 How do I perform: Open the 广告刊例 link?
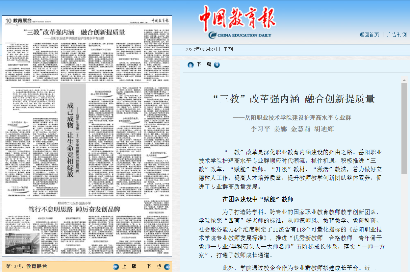click(397, 35)
